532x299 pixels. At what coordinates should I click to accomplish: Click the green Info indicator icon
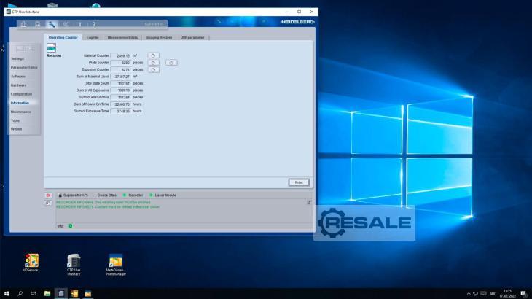70,226
